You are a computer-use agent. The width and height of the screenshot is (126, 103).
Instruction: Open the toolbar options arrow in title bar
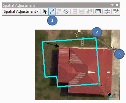click(112, 5)
